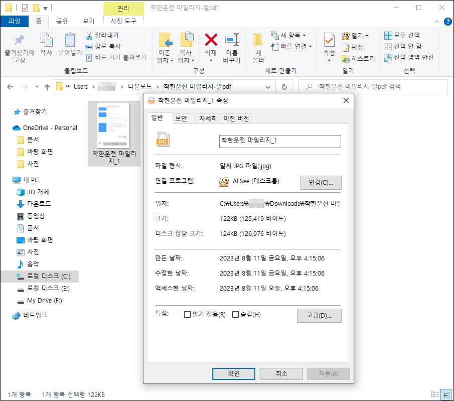Select the Copy (복사) icon
Screen dimensions: 454x401
[46, 43]
